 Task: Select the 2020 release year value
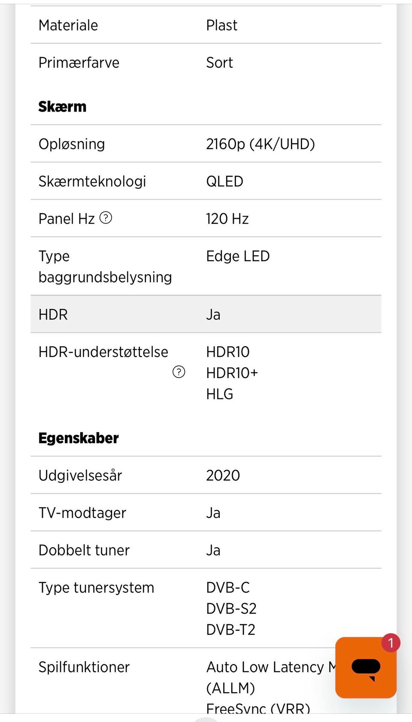(223, 475)
